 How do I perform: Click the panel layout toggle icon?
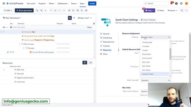(x=182, y=10)
